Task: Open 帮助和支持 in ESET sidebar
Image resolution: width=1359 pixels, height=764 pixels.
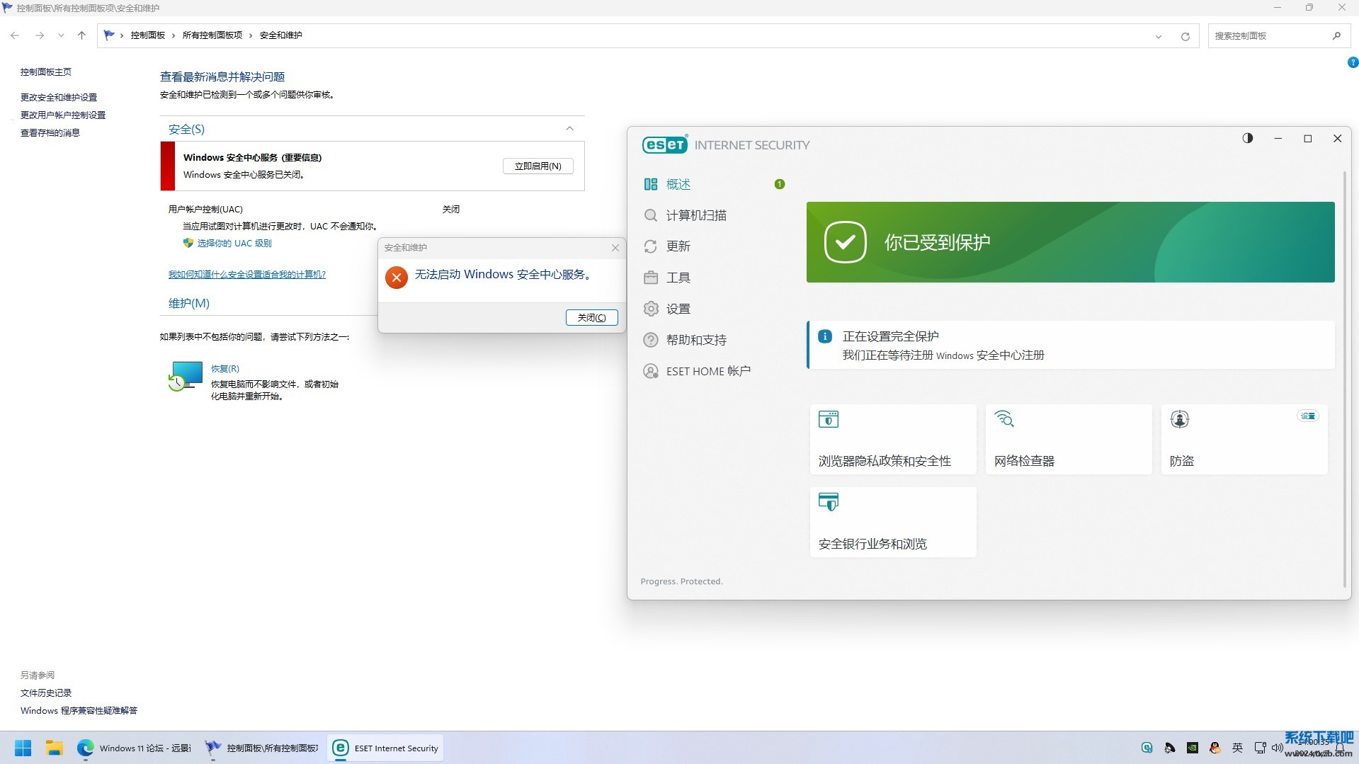Action: pos(696,339)
